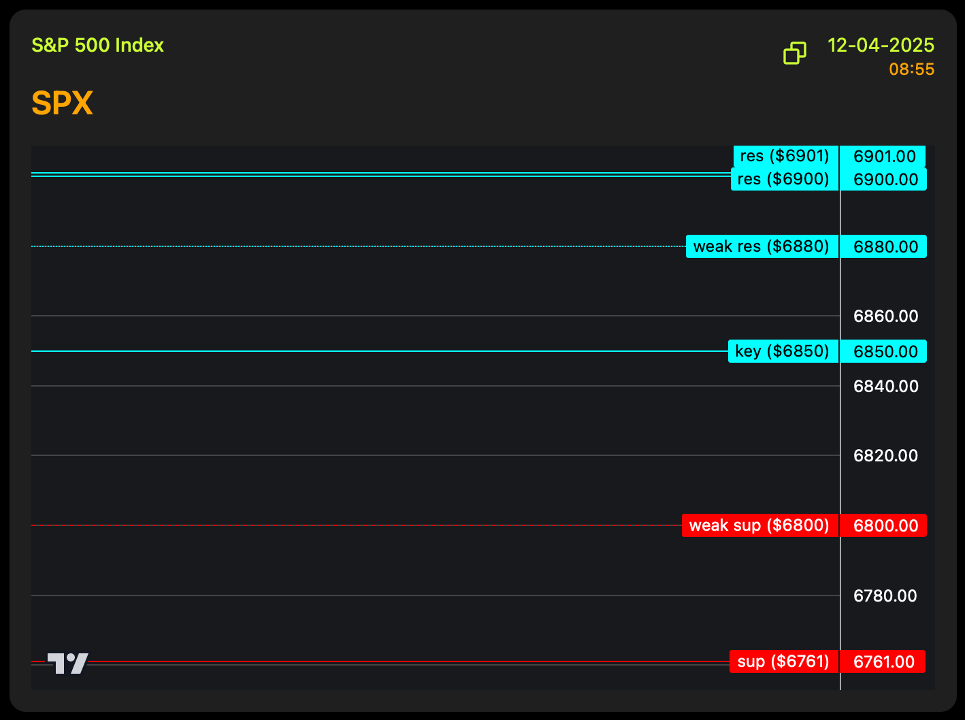Screen dimensions: 965x720
Task: Select the key ($6850) level label
Action: [783, 351]
